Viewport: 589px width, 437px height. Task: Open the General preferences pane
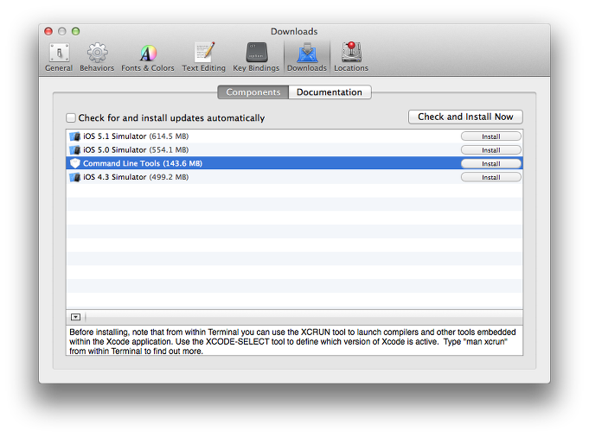tap(59, 57)
